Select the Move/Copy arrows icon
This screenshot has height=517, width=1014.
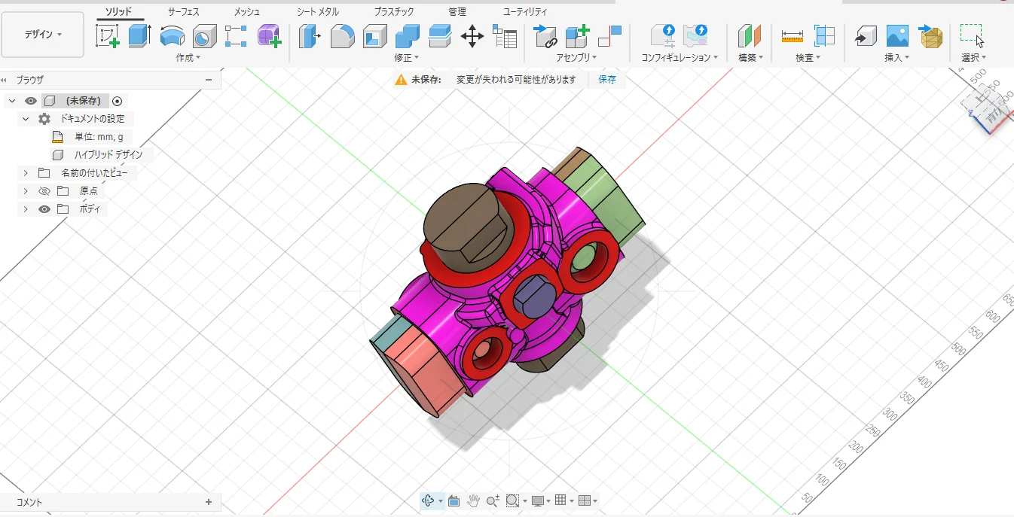pyautogui.click(x=472, y=35)
